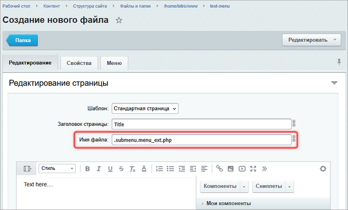The image size is (348, 210).
Task: Click the insert image icon
Action: 231,169
